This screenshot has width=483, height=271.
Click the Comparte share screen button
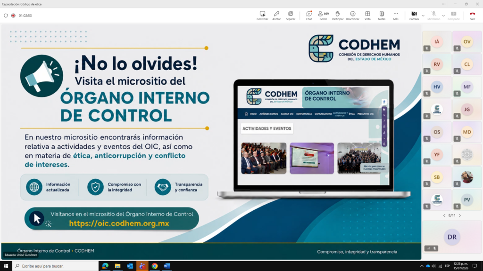453,16
